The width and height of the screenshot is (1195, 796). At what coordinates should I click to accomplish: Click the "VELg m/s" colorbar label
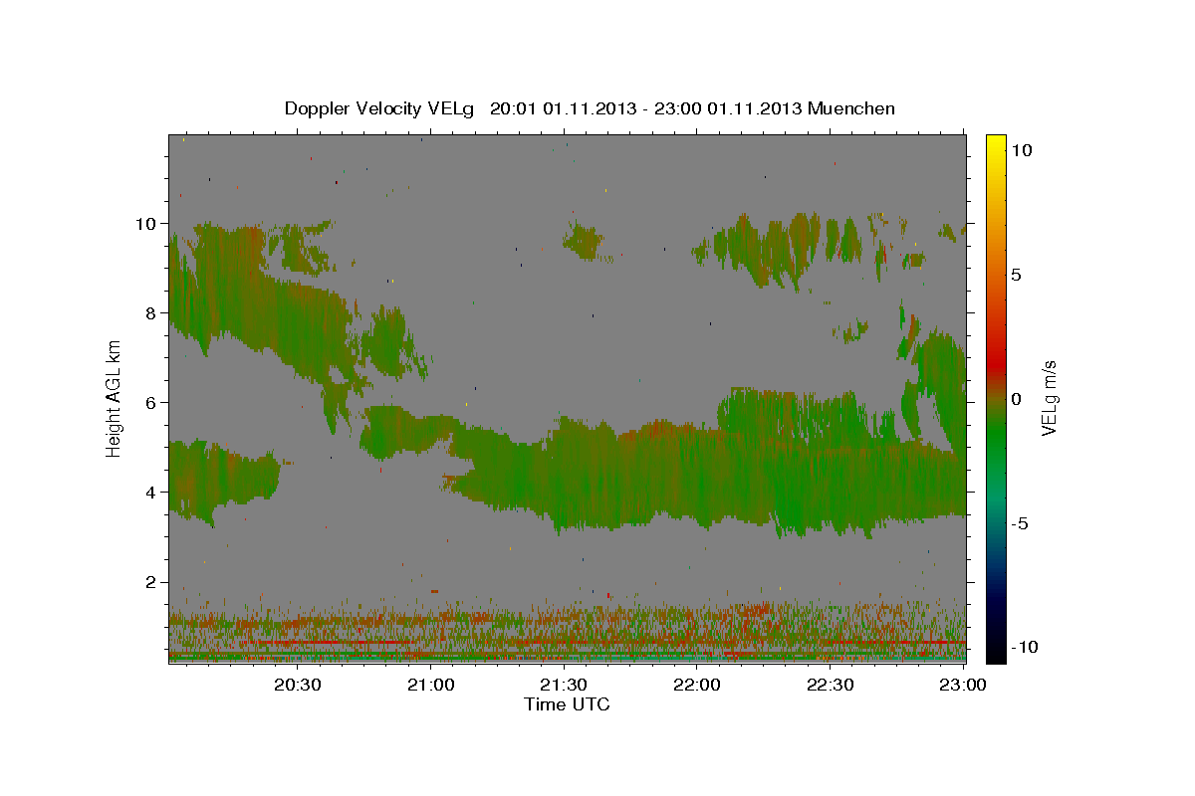pos(1049,398)
